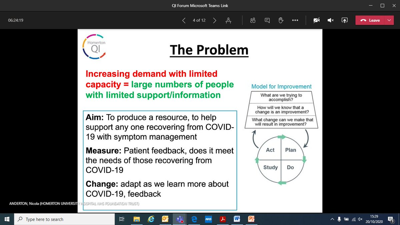Expand the Leave button options chevron
This screenshot has width=400, height=225.
pos(389,20)
